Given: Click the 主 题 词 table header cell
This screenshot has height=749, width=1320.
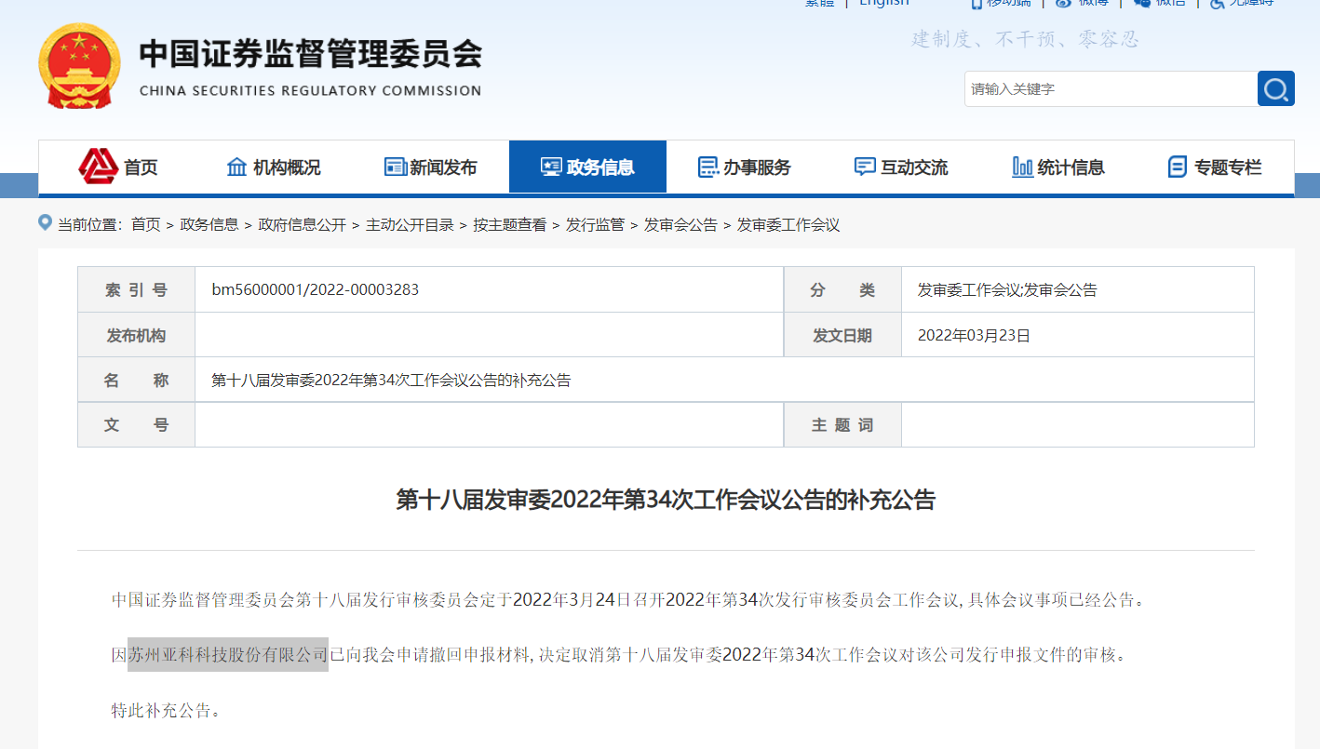Looking at the screenshot, I should (x=842, y=424).
